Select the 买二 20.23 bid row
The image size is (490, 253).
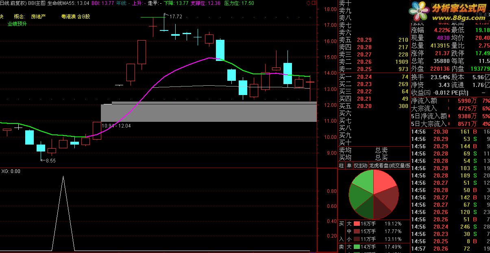point(374,84)
